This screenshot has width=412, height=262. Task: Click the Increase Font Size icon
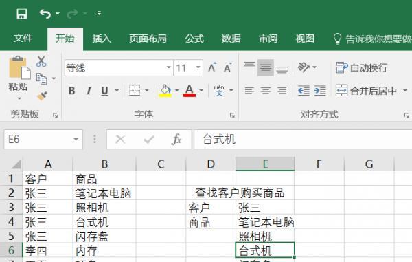212,67
